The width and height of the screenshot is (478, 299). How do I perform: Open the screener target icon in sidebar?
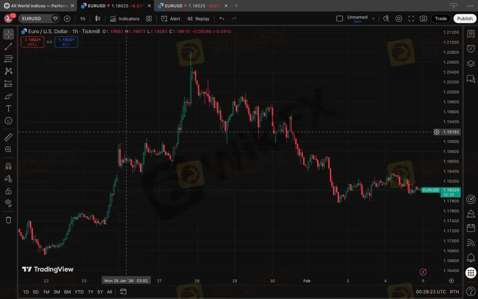coord(471,199)
